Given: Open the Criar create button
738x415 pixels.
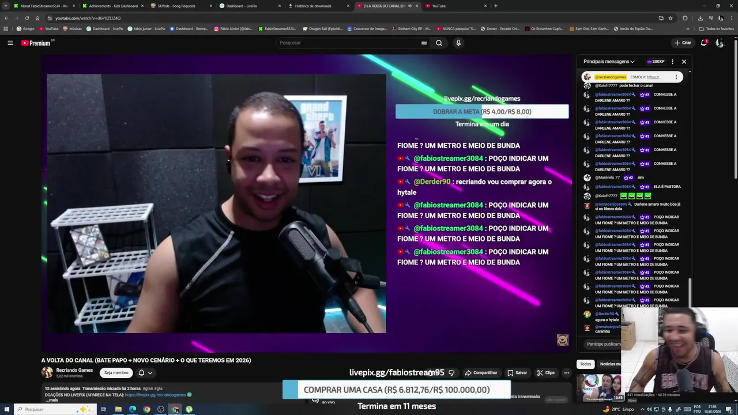Looking at the screenshot, I should [x=683, y=43].
